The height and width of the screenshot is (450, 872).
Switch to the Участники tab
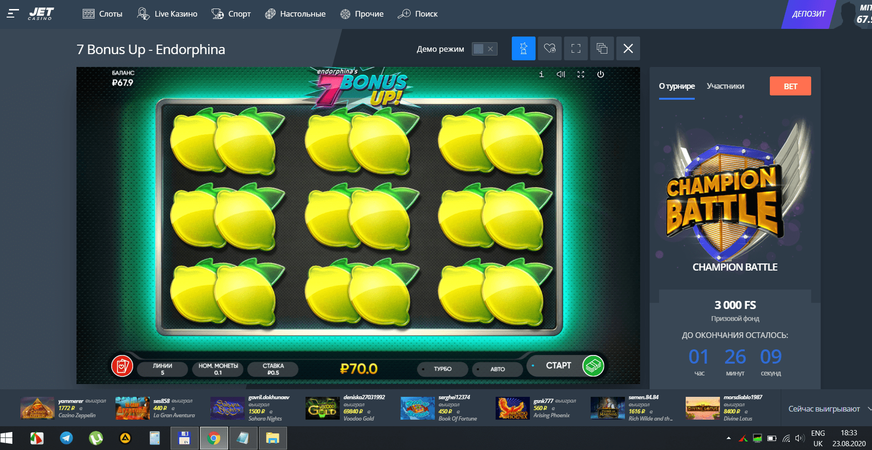[725, 86]
